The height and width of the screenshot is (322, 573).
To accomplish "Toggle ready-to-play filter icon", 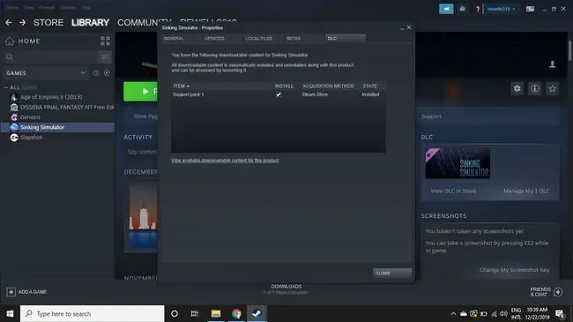I will coord(107,73).
